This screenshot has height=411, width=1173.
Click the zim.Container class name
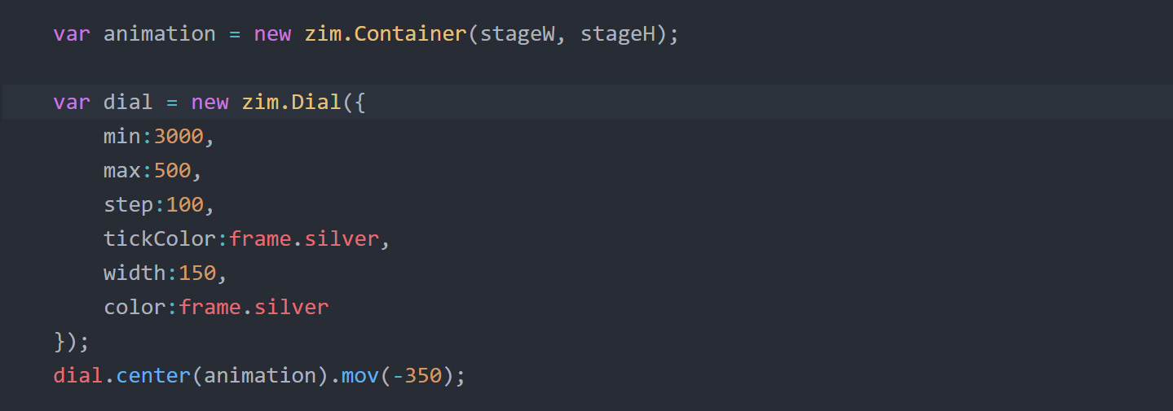click(x=386, y=34)
